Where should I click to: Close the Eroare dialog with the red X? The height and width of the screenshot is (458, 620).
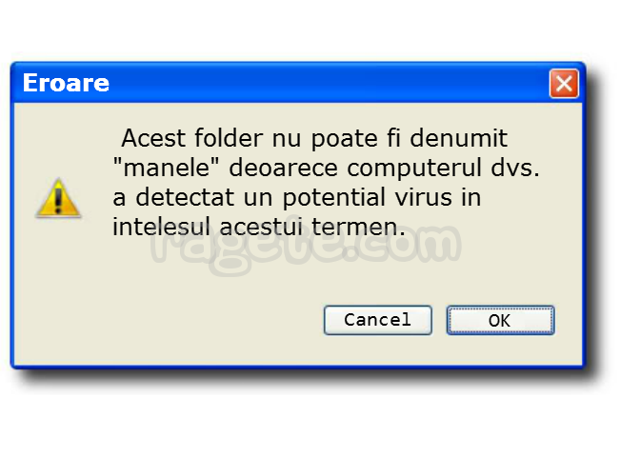click(x=564, y=84)
